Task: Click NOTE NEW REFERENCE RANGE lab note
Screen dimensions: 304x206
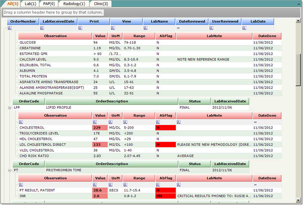Action: pos(203,59)
